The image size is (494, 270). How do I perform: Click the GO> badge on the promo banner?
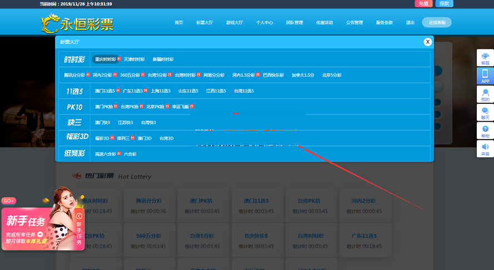[8, 201]
